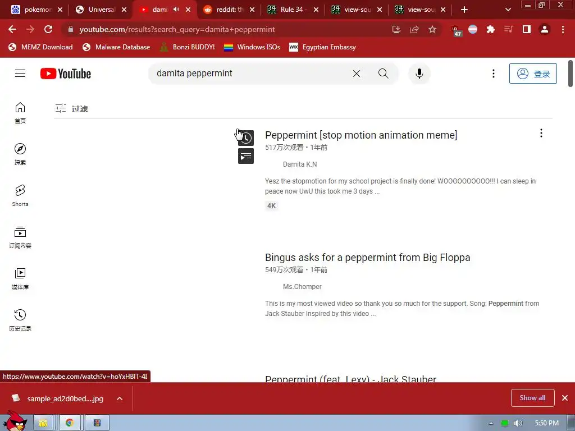575x431 pixels.
Task: Go forward in browser history
Action: [30, 29]
